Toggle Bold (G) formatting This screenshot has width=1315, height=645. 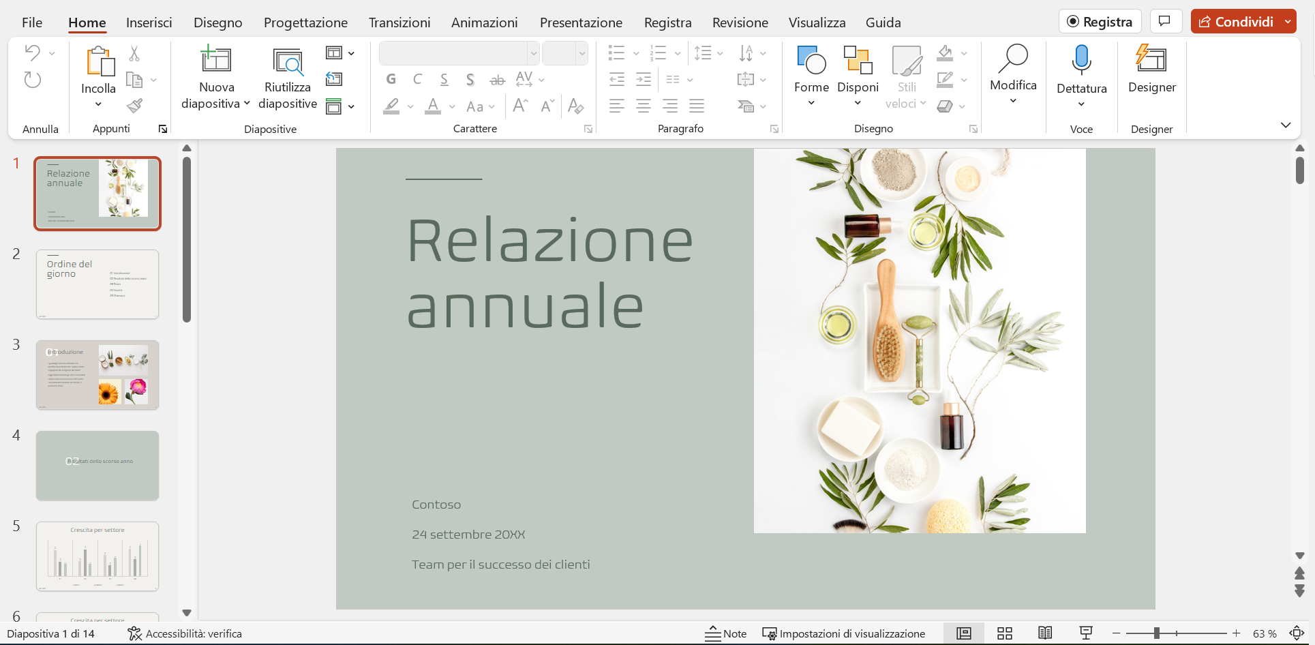(391, 79)
